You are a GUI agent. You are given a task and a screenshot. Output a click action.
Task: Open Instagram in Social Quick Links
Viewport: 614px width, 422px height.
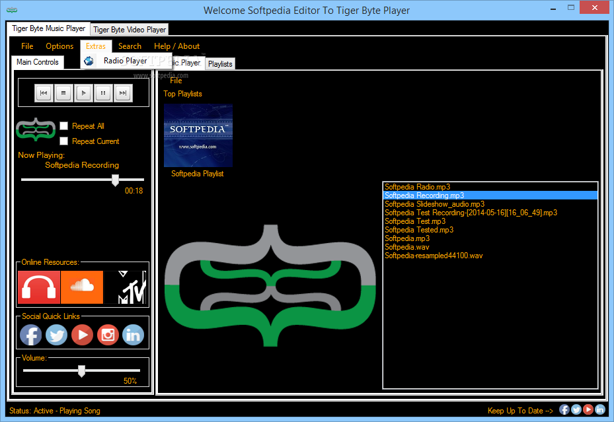(108, 335)
